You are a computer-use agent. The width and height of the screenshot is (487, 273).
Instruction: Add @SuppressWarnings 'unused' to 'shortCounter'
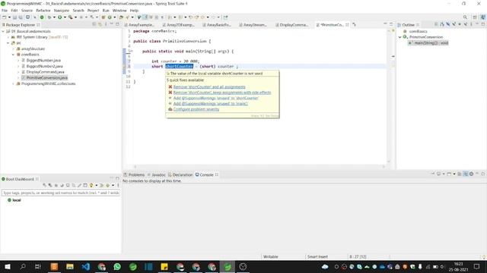[216, 98]
